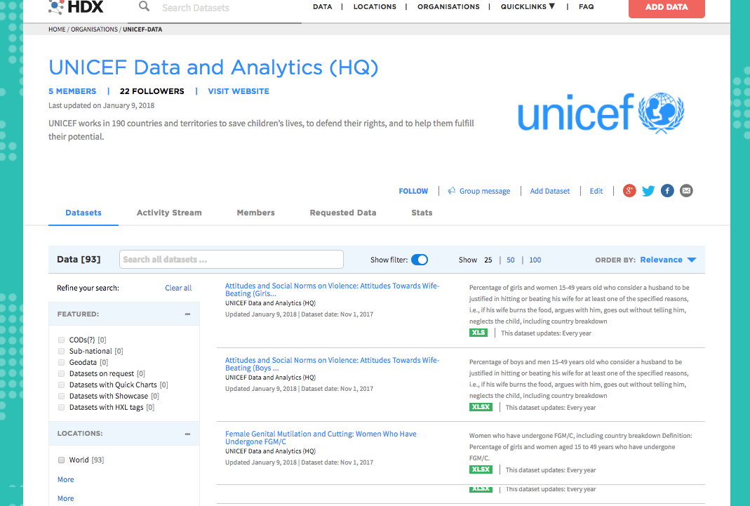The height and width of the screenshot is (506, 750).
Task: Click the Group message megaphone icon
Action: point(452,191)
